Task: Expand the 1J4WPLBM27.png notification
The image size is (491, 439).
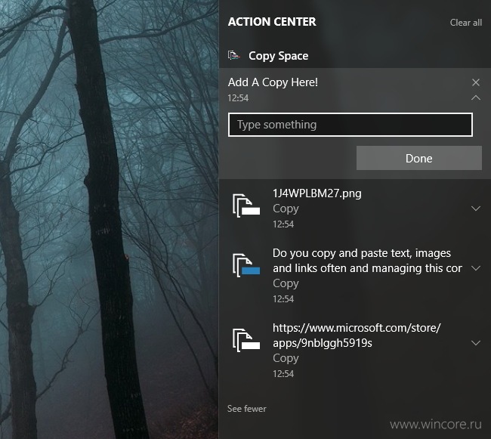Action: pos(476,209)
